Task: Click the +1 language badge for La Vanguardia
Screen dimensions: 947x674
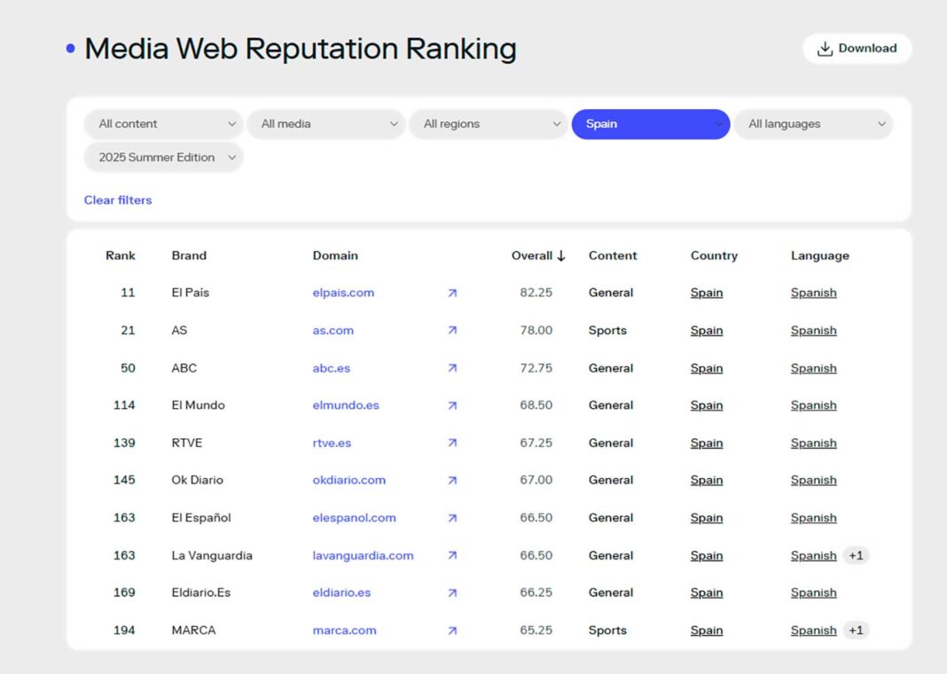Action: (856, 556)
